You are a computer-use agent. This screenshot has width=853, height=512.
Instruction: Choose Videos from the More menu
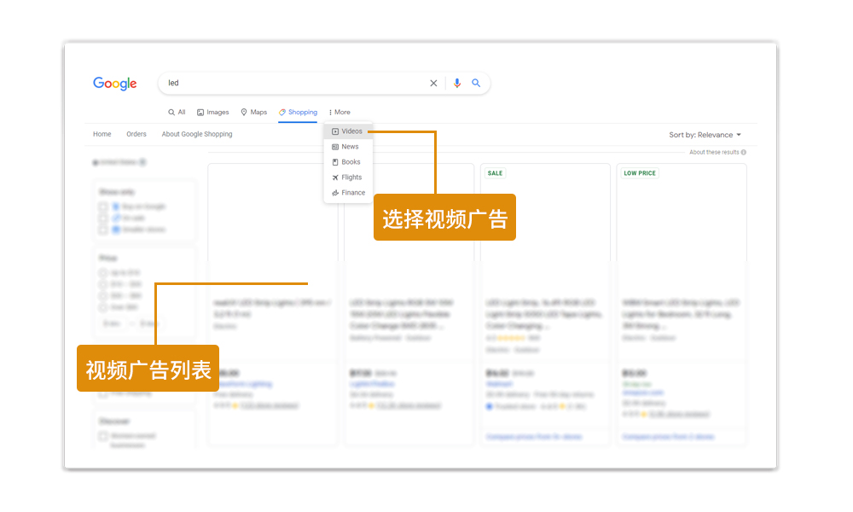coord(348,131)
